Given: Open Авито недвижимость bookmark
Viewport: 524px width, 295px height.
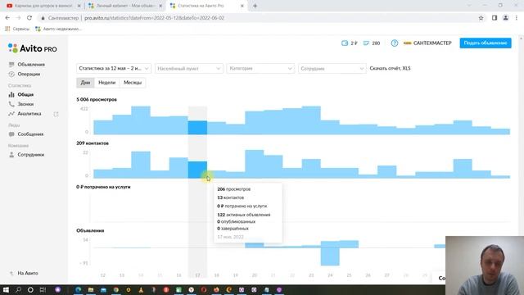Looking at the screenshot, I should click(x=58, y=29).
